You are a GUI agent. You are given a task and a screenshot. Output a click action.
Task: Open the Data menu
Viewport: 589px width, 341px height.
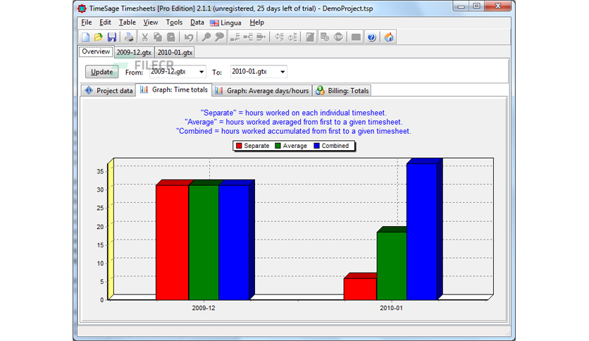tap(197, 23)
